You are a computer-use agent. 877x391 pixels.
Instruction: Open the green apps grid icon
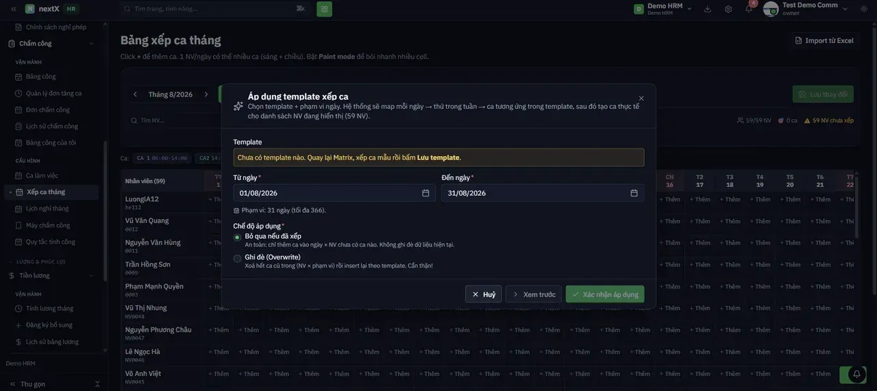324,9
